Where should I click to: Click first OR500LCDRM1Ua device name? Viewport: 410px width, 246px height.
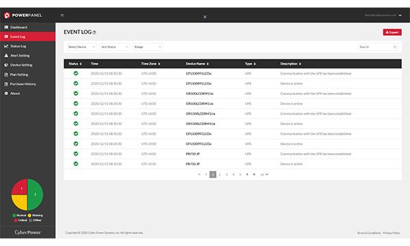[x=200, y=94]
